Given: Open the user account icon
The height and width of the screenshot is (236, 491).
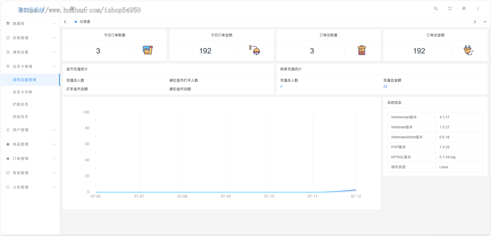Looking at the screenshot, I should [464, 9].
